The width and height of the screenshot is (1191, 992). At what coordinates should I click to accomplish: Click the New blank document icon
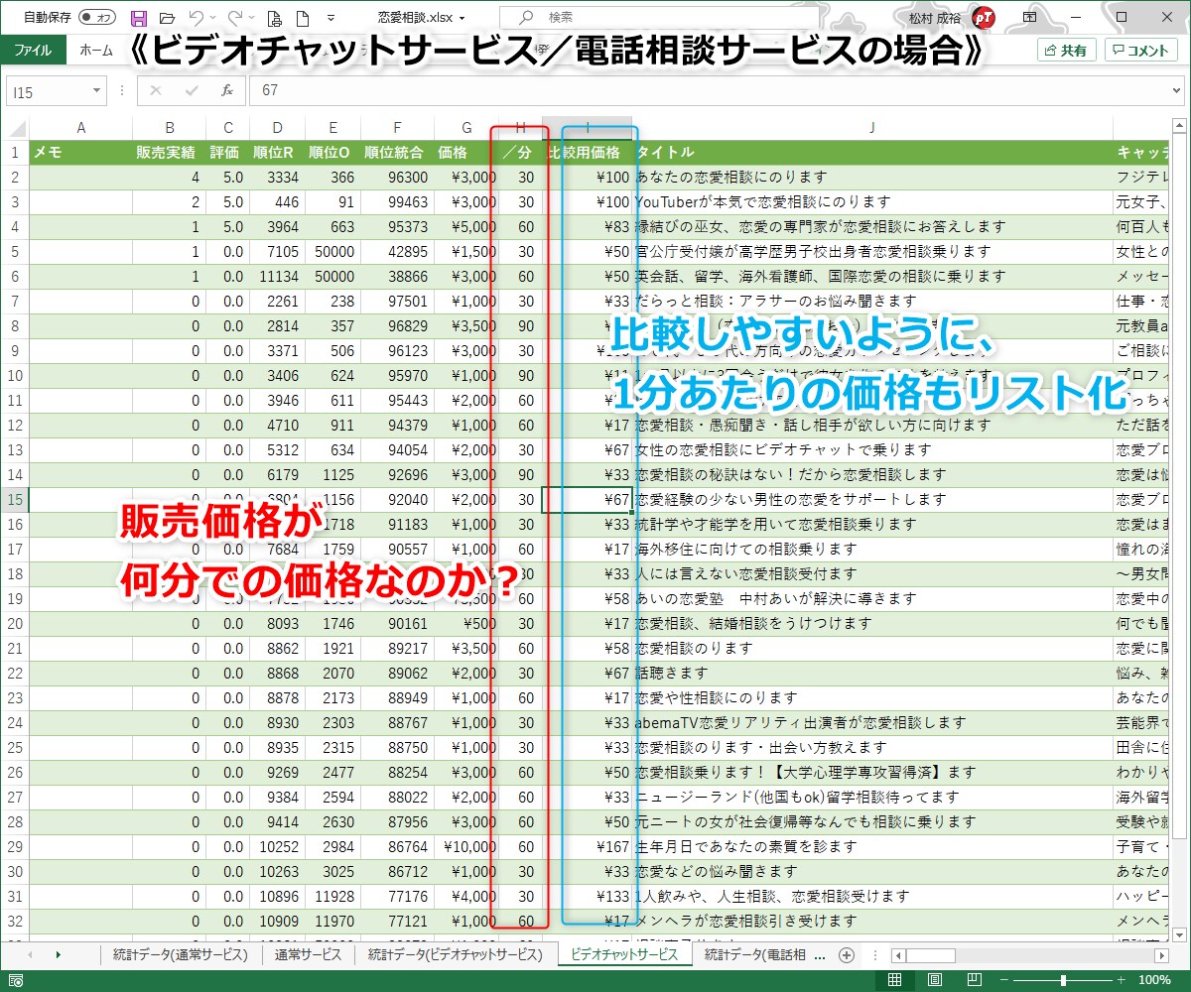(x=302, y=17)
